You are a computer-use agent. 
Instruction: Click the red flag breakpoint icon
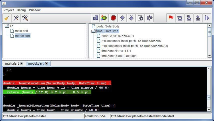tap(171, 18)
